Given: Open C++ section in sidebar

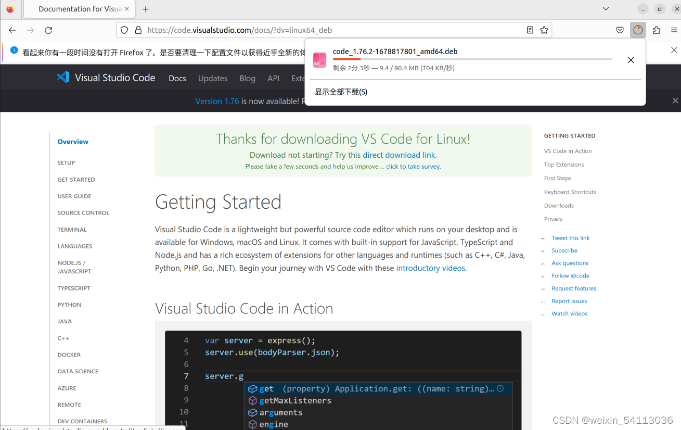Looking at the screenshot, I should coord(63,338).
